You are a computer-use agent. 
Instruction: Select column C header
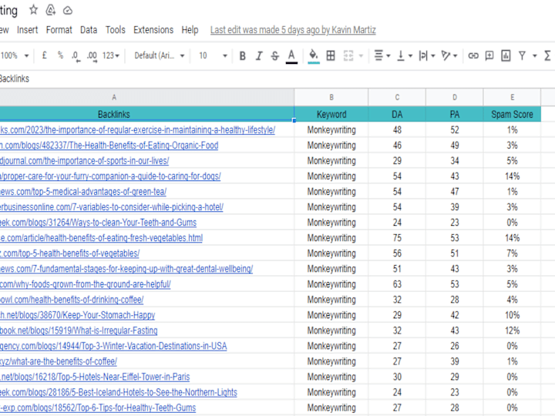click(397, 97)
